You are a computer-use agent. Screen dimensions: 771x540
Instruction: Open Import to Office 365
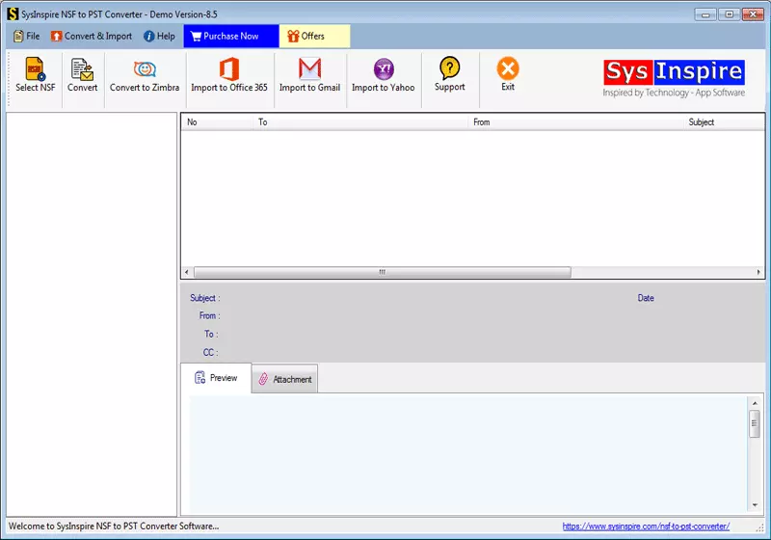[x=229, y=75]
